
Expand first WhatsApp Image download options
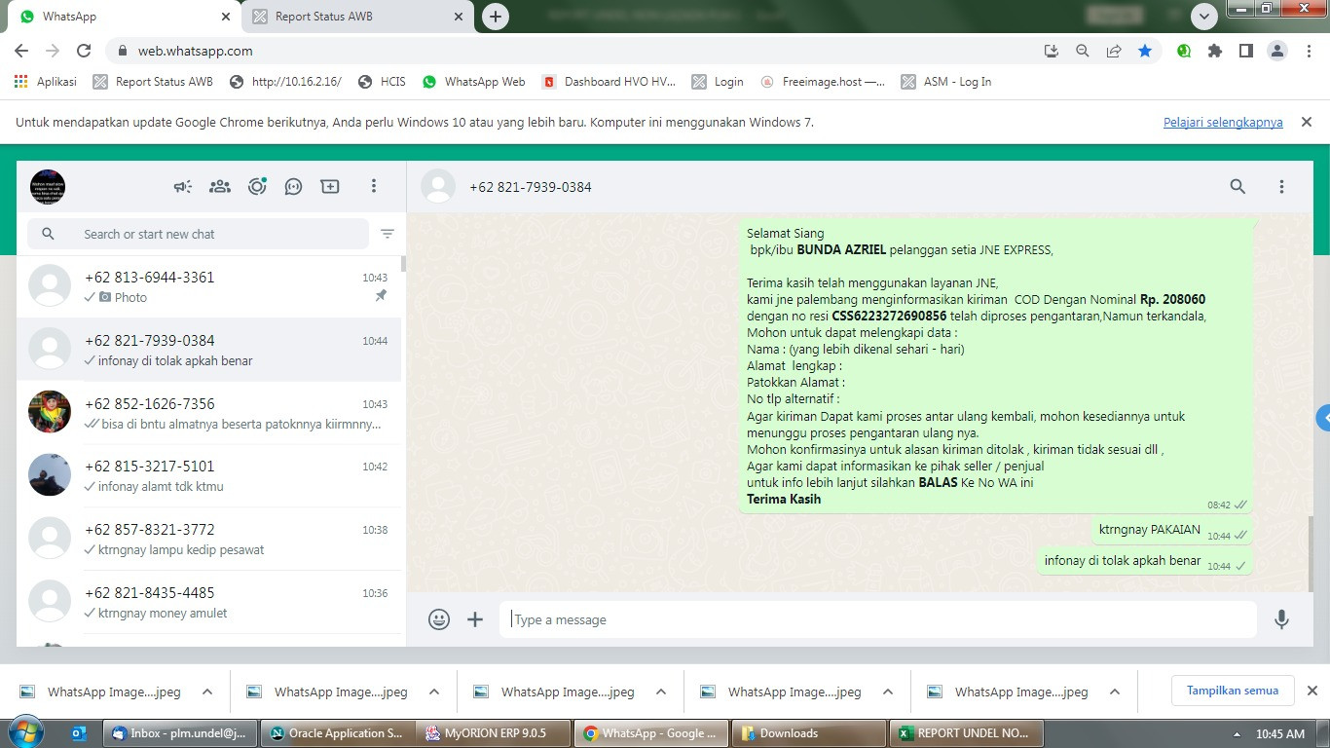pyautogui.click(x=207, y=692)
